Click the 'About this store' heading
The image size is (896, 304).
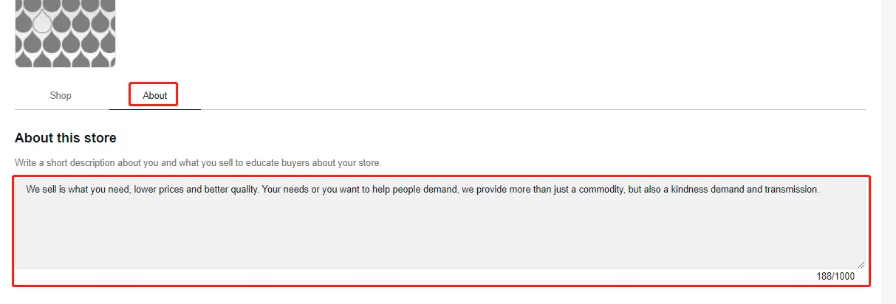tap(66, 138)
